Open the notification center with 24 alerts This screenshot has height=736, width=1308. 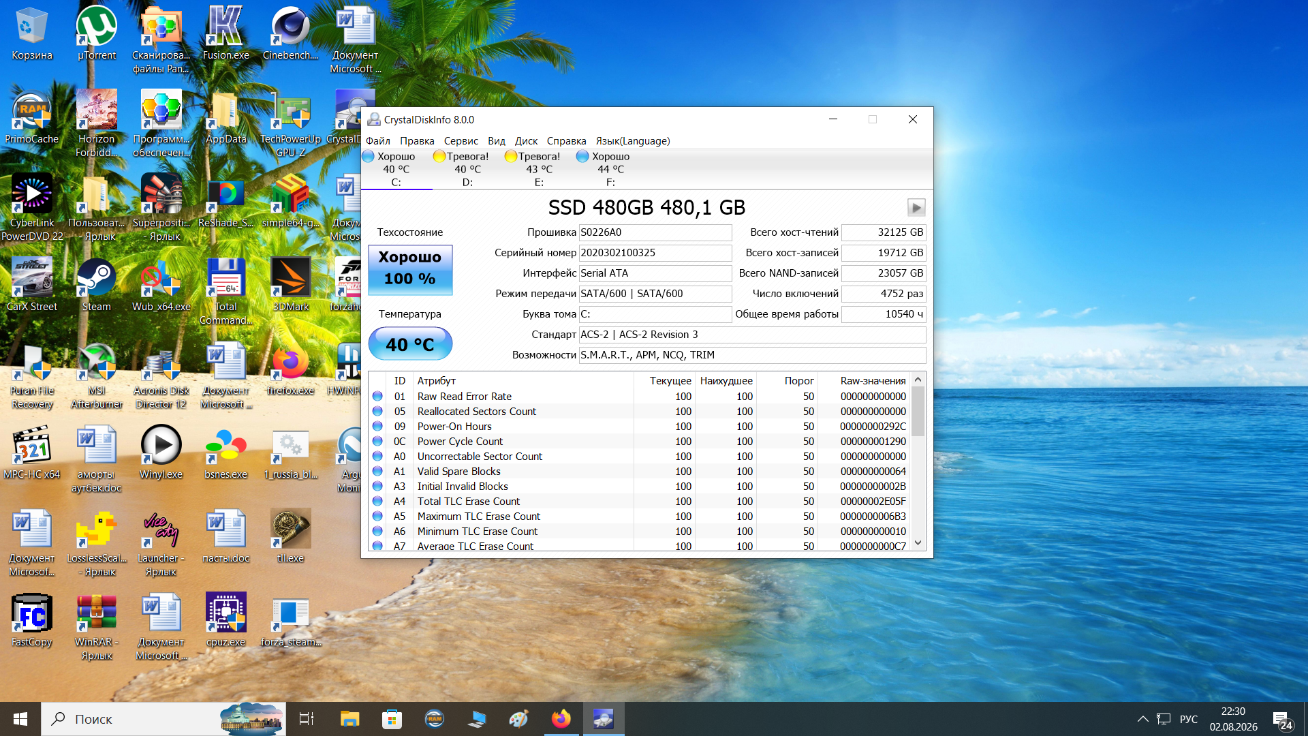tap(1282, 719)
